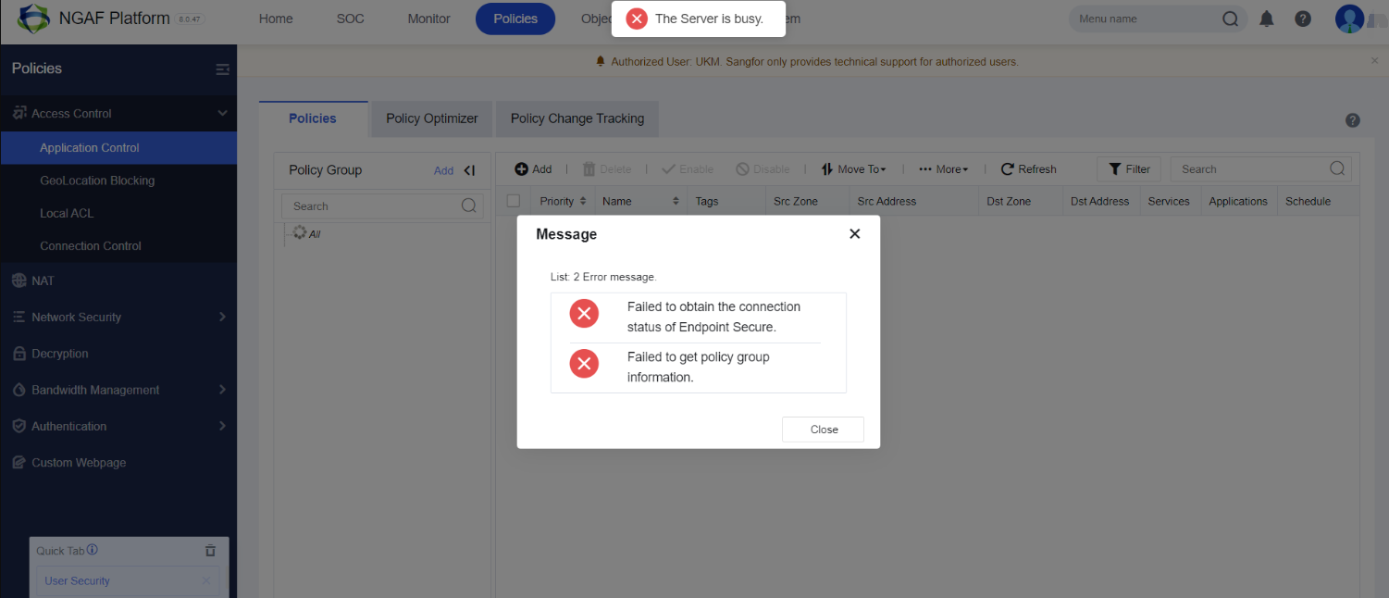This screenshot has height=598, width=1389.
Task: Click the Filter funnel button
Action: tap(1129, 169)
